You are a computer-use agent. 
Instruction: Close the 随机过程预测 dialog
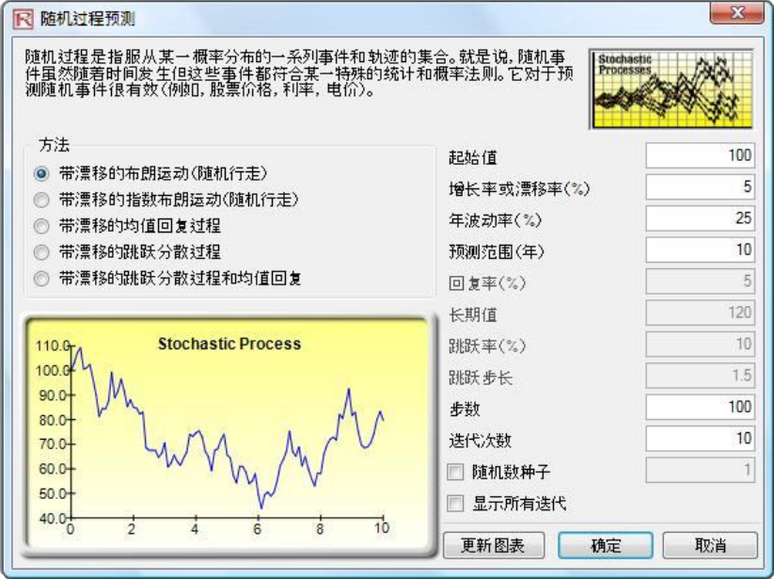coord(736,13)
